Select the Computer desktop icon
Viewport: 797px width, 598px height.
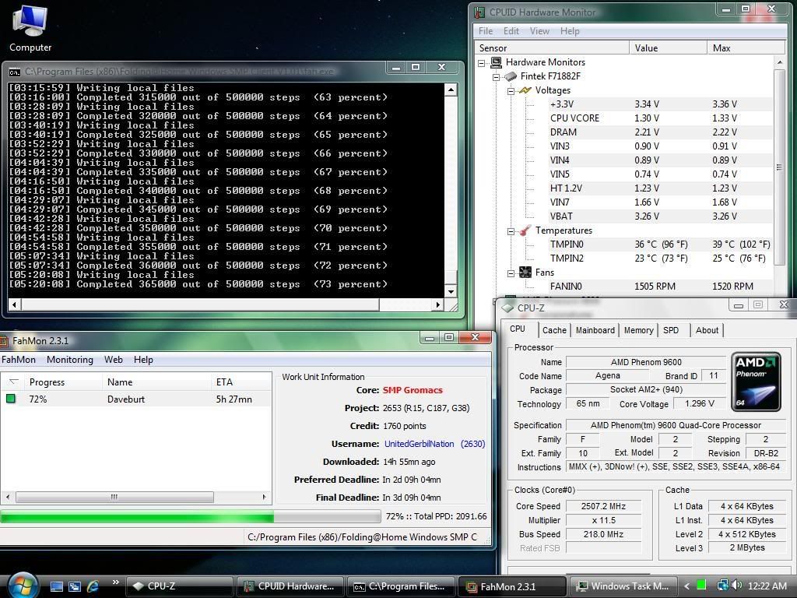pyautogui.click(x=30, y=28)
